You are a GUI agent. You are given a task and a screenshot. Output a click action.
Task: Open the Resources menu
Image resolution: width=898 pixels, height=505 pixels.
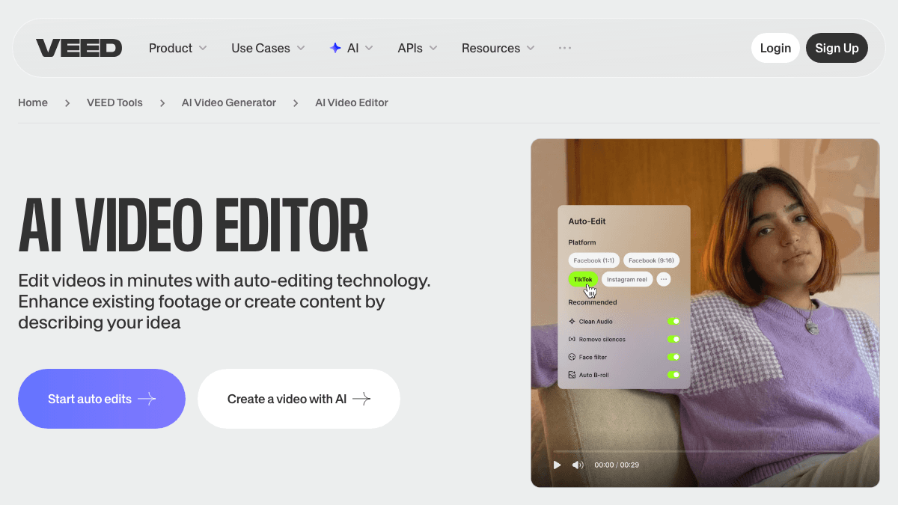(x=498, y=48)
